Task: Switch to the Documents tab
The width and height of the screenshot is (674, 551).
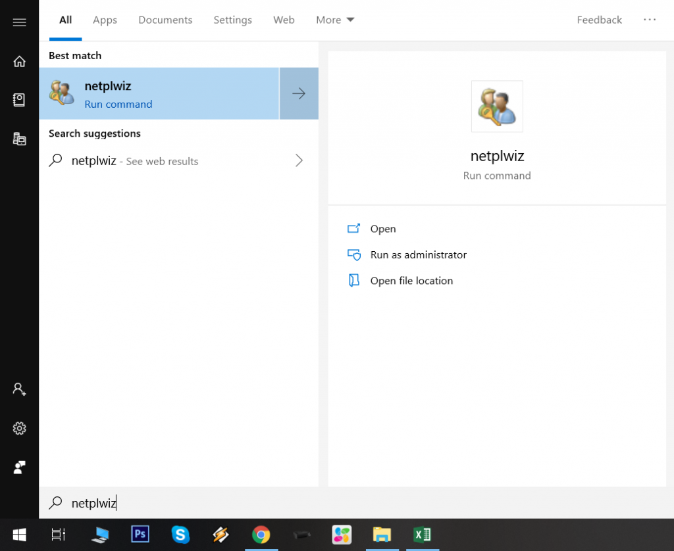Action: (x=165, y=20)
